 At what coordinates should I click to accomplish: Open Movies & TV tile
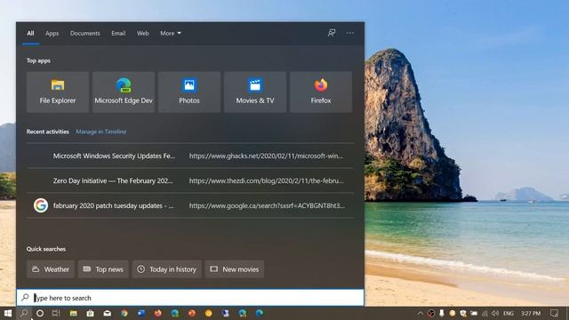255,92
